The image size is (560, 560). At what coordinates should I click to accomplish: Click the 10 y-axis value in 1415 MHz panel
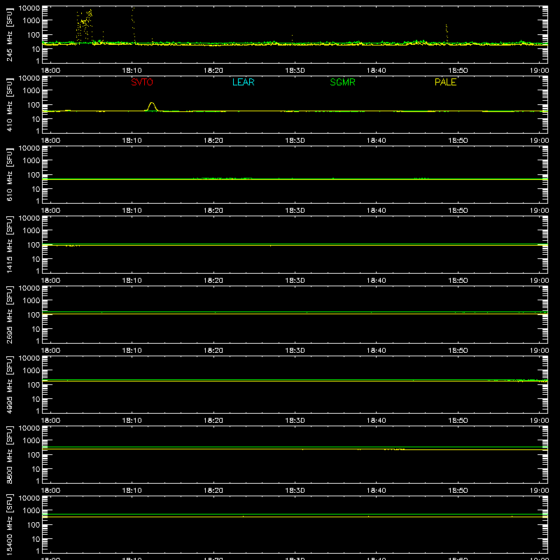tap(36, 259)
